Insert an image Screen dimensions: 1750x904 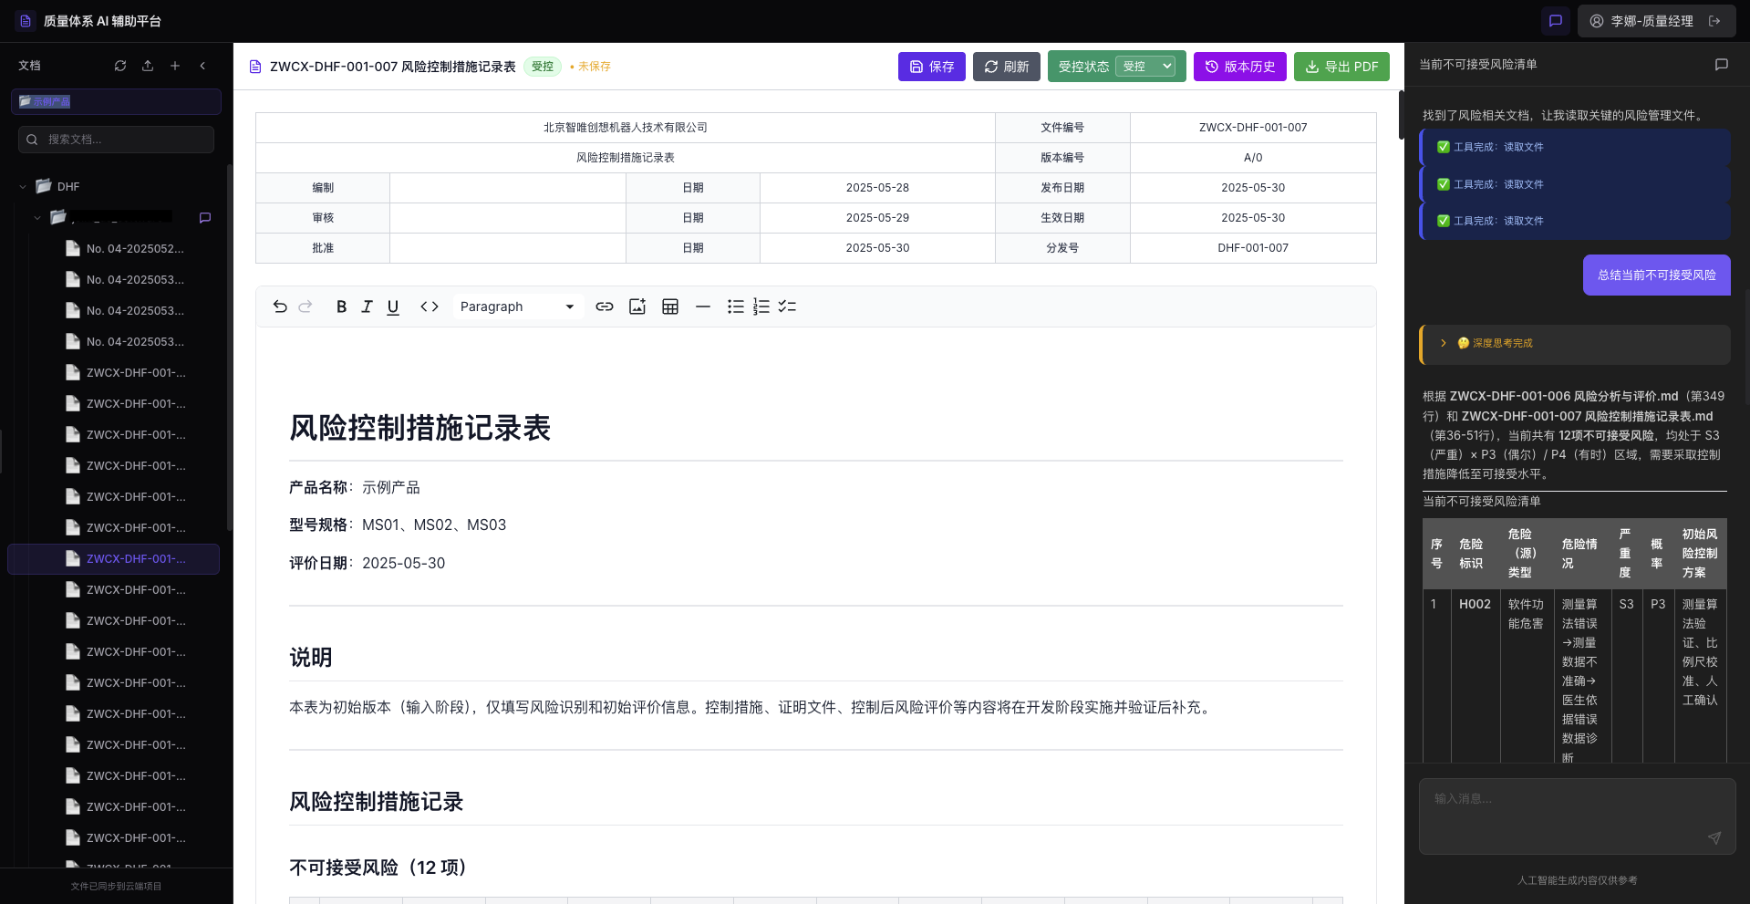(x=637, y=307)
